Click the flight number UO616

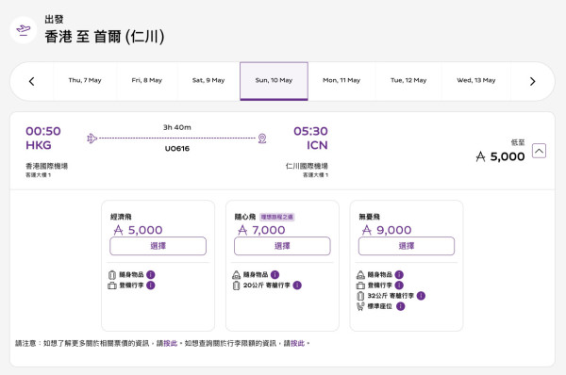coord(177,149)
